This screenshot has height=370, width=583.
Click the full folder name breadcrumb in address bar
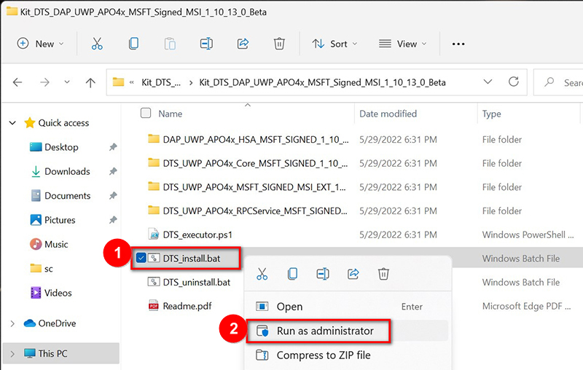pyautogui.click(x=322, y=82)
